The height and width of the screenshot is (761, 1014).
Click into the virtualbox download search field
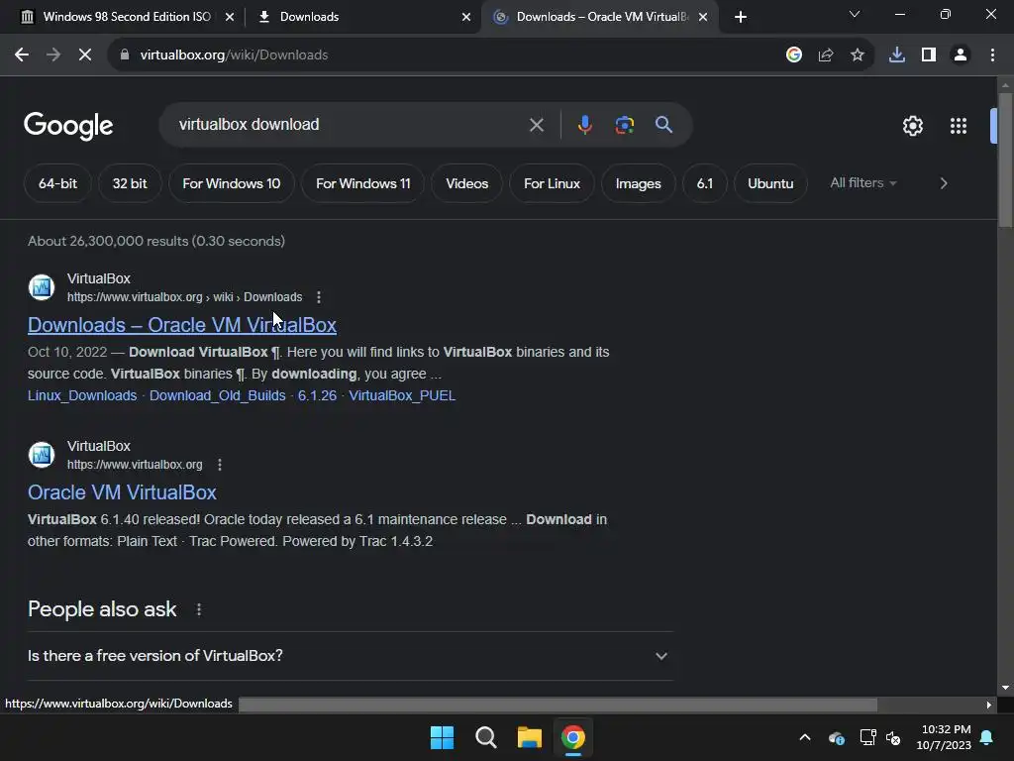click(350, 124)
